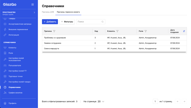Open Настройка полей ТТ wrench icon
Viewport: 191px width, 108px height.
click(x=5, y=71)
